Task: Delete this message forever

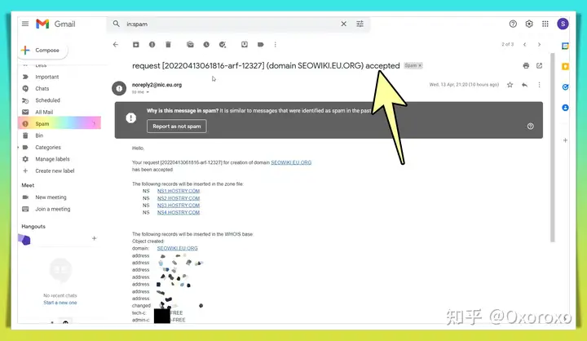Action: click(x=168, y=45)
